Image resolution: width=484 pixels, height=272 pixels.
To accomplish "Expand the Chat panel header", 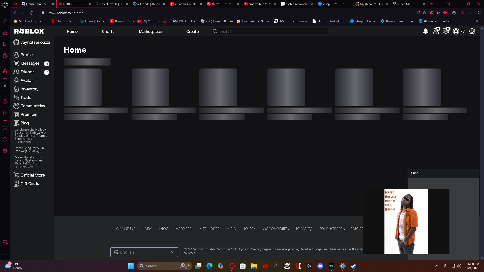I will coord(443,173).
